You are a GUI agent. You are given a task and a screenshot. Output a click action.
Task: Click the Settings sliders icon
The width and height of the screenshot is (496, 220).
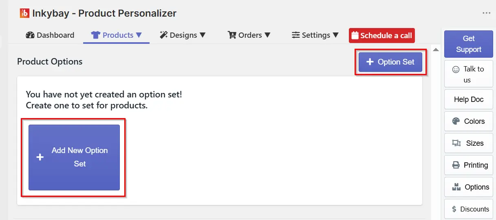[296, 35]
